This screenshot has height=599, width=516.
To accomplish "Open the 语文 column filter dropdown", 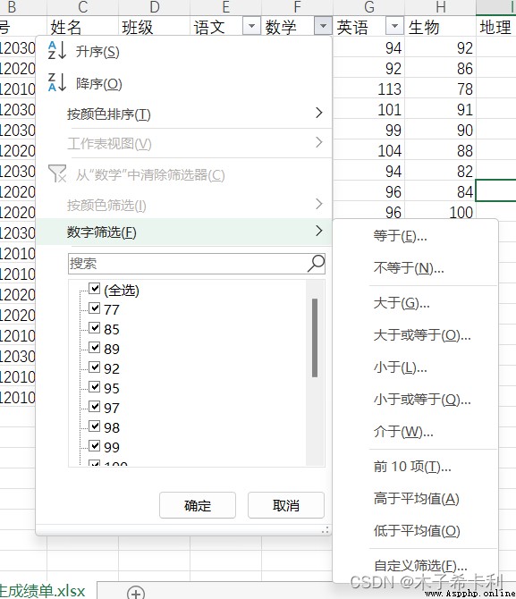I will 251,26.
